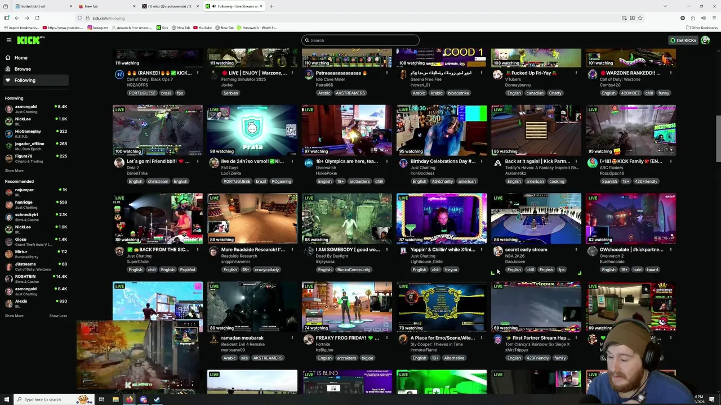
Task: Open Automatikz channel avatar
Action: click(x=497, y=163)
